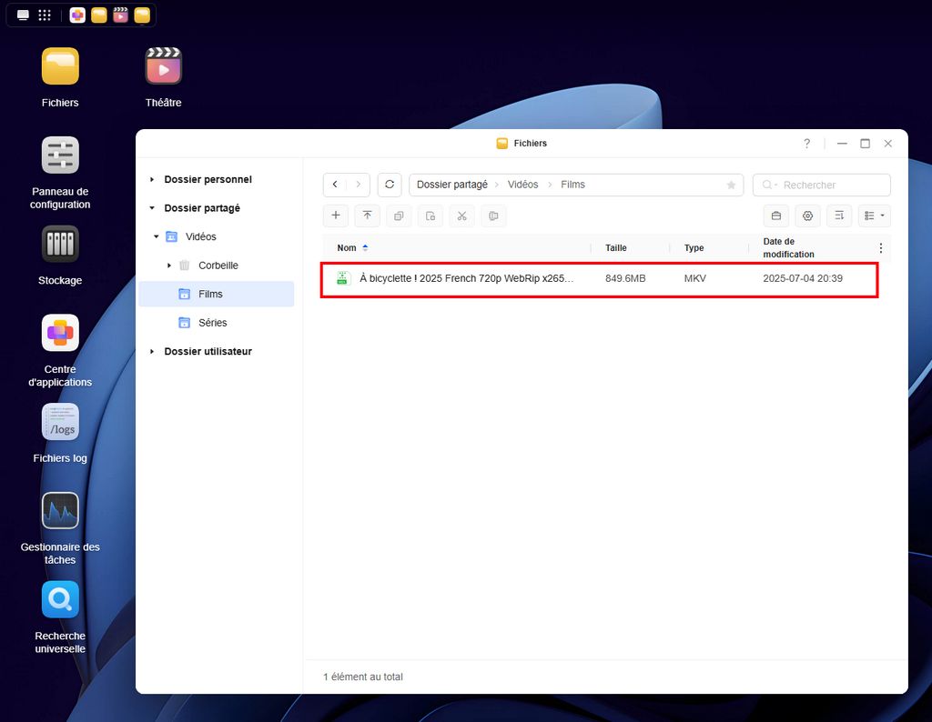The image size is (932, 722).
Task: Expand the Dossier personnel tree node
Action: [x=152, y=180]
